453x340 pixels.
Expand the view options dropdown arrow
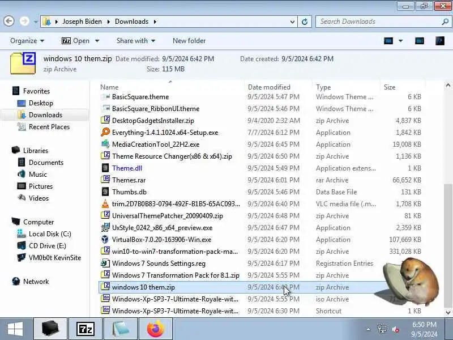click(x=401, y=41)
